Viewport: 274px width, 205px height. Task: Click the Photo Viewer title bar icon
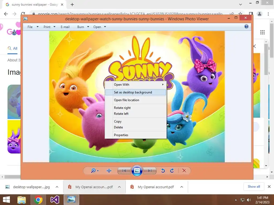25,19
